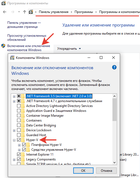Toggle .NET Framework 4.7 checkbox
The image size is (140, 178).
pos(19,101)
